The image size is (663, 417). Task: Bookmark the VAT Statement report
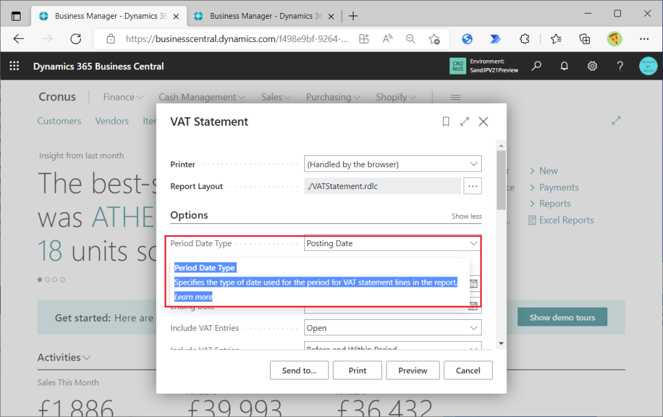click(445, 122)
